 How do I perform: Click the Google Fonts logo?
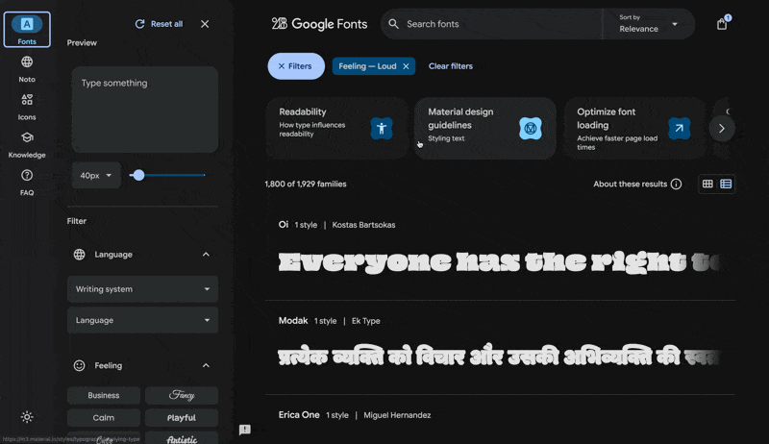pyautogui.click(x=319, y=24)
